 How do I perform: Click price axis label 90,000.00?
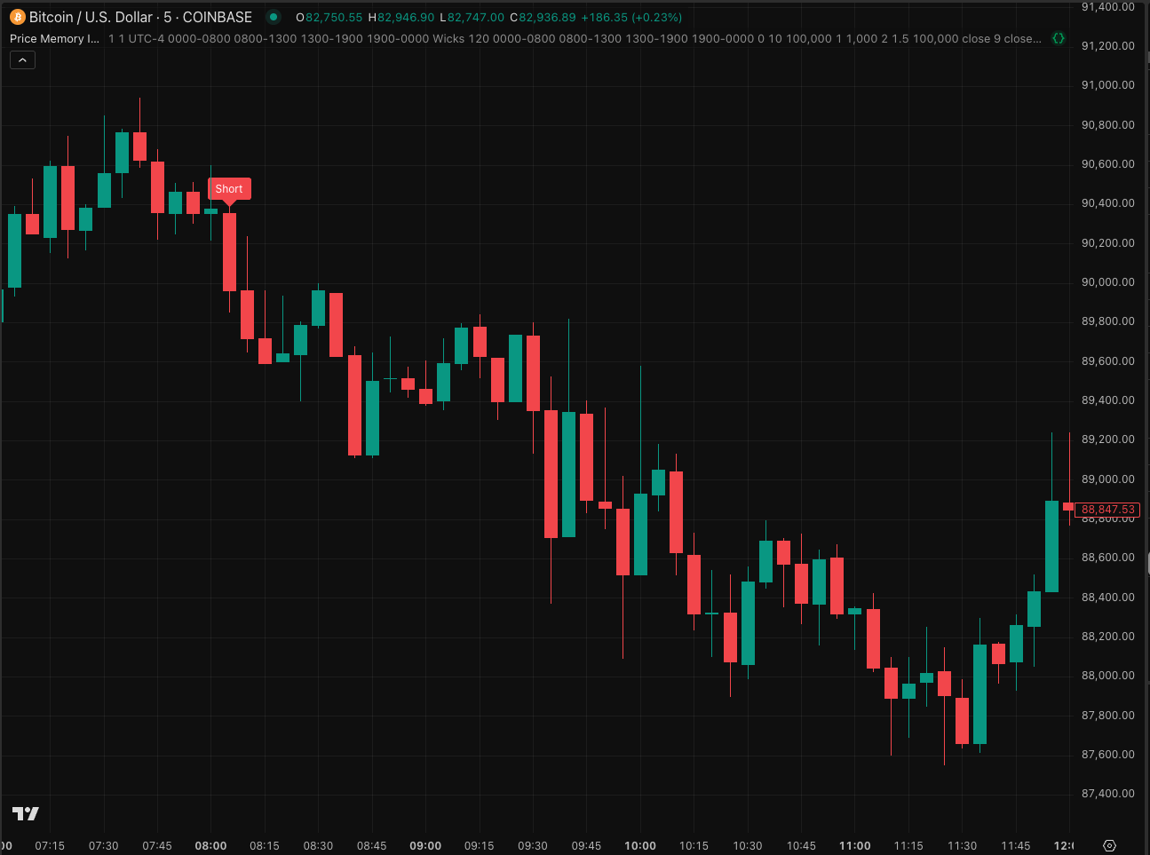pos(1107,282)
